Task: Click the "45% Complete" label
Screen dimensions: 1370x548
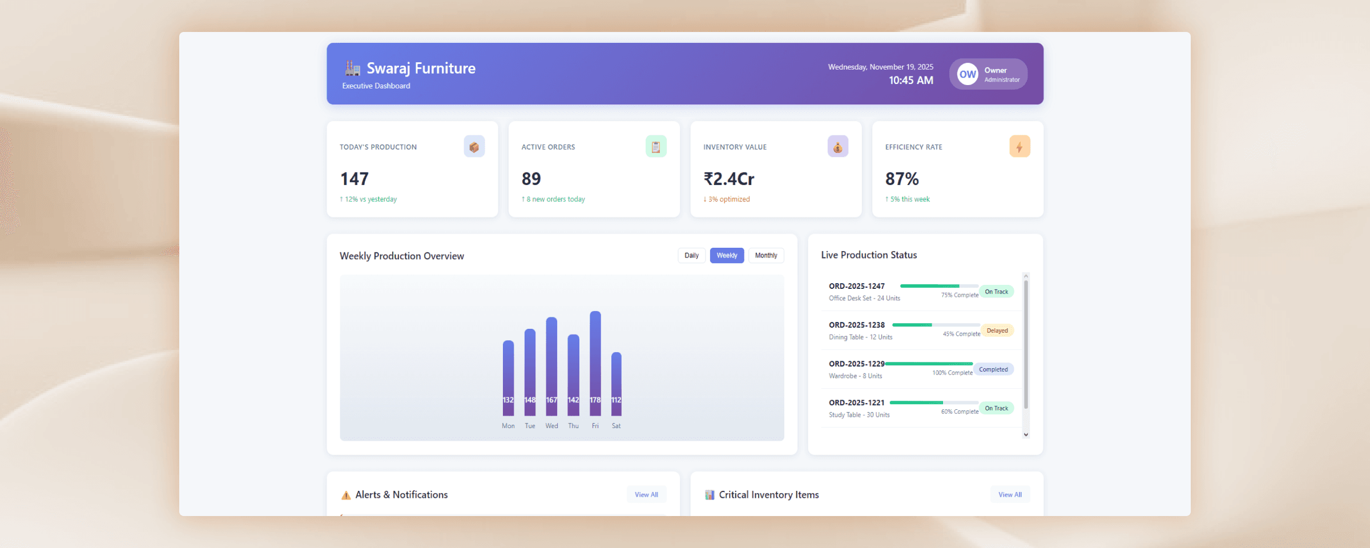Action: (961, 334)
